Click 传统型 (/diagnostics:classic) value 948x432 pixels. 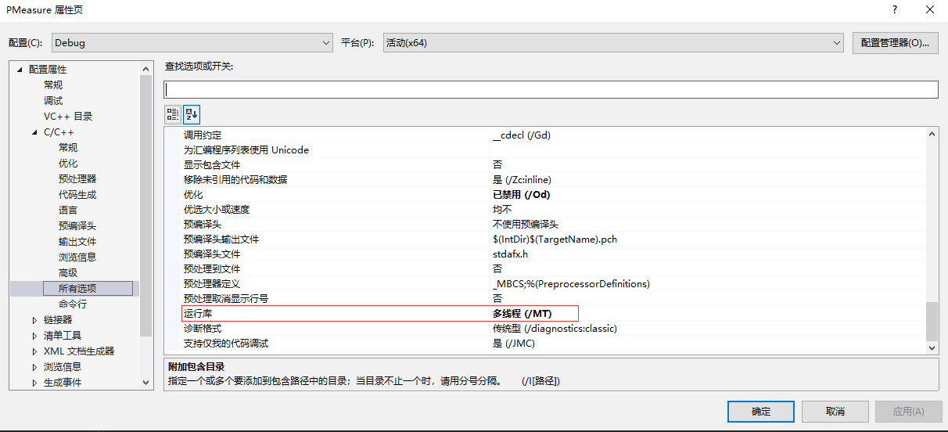point(555,329)
